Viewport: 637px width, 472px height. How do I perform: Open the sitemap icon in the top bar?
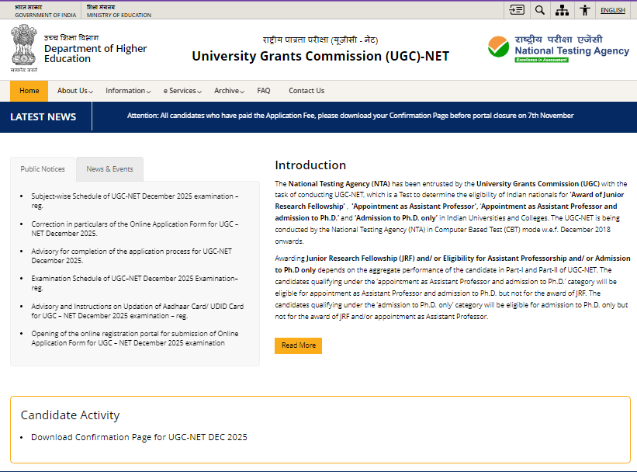[562, 9]
